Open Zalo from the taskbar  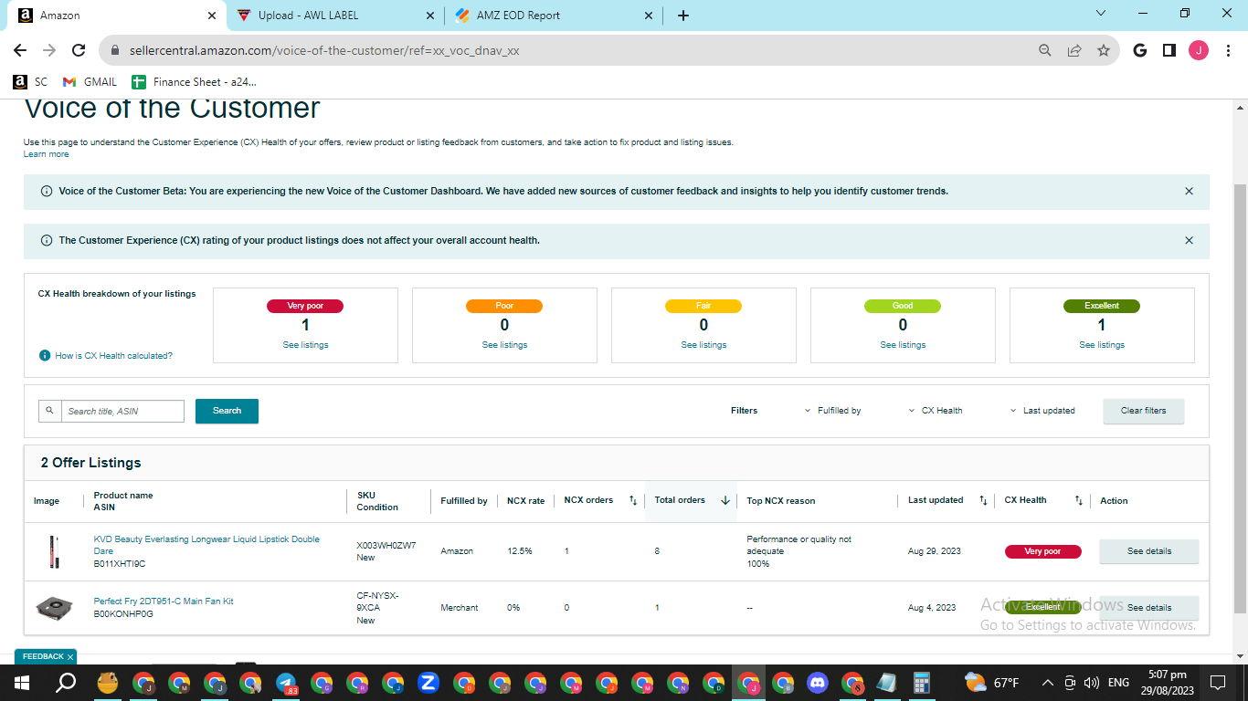coord(428,683)
